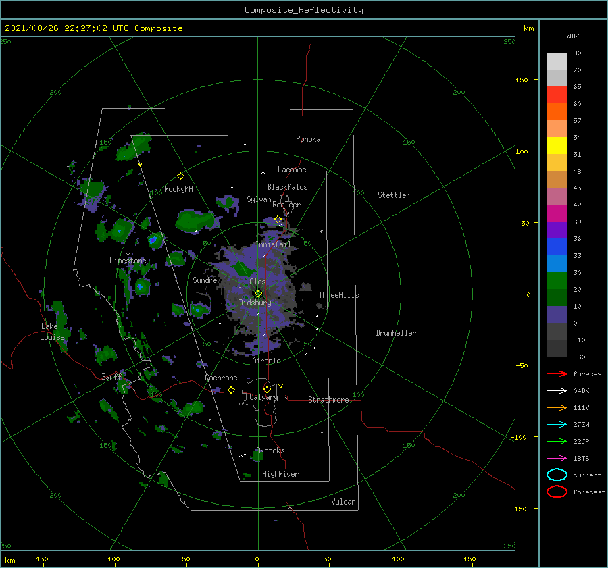Image resolution: width=608 pixels, height=568 pixels.
Task: Click the royal blue dBZ swatch
Action: point(557,247)
